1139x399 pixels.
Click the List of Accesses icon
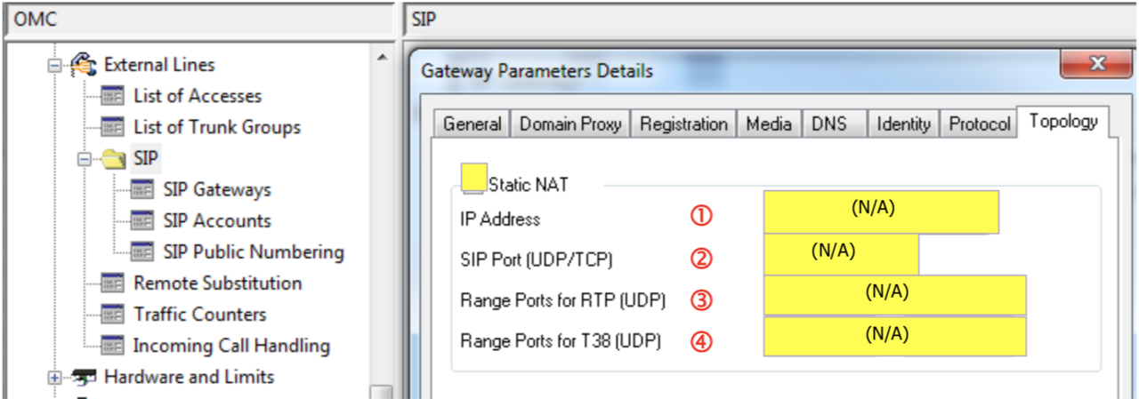tap(112, 96)
